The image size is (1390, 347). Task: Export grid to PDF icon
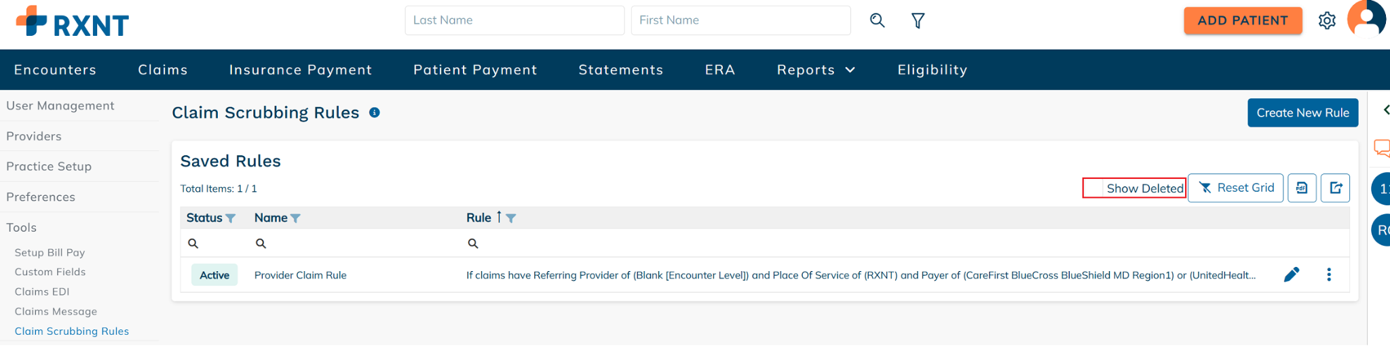1302,188
